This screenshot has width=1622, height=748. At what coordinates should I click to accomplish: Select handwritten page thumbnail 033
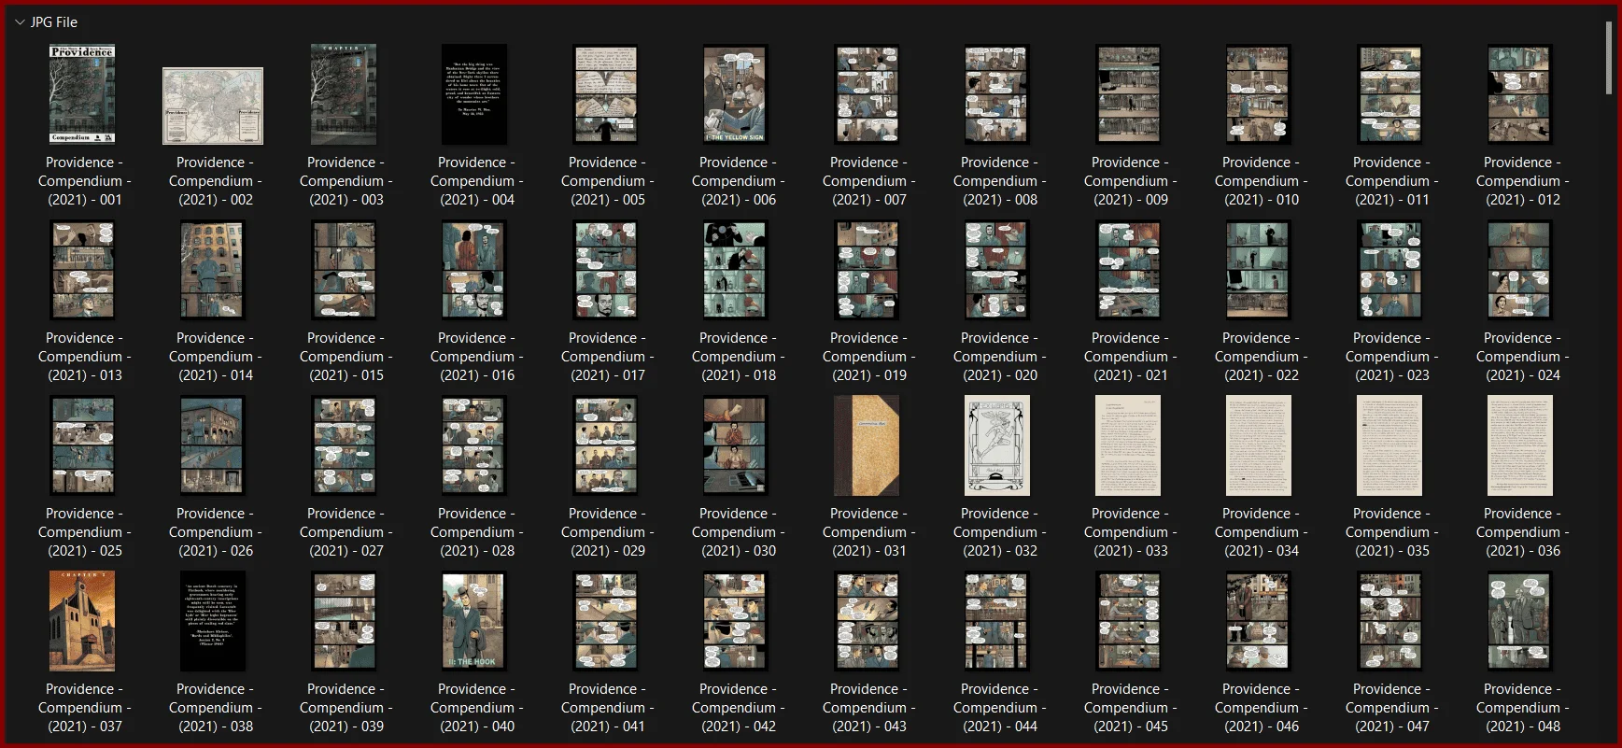(x=1128, y=445)
